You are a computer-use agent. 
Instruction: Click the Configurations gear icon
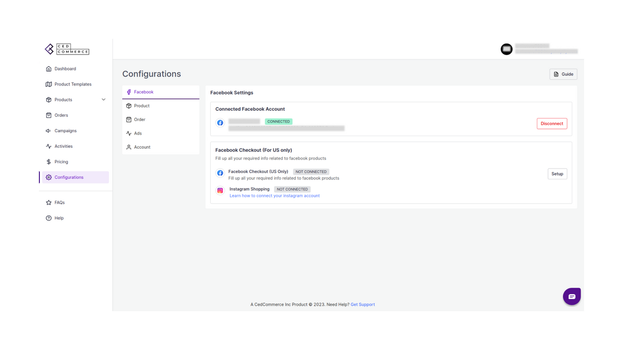click(x=49, y=177)
